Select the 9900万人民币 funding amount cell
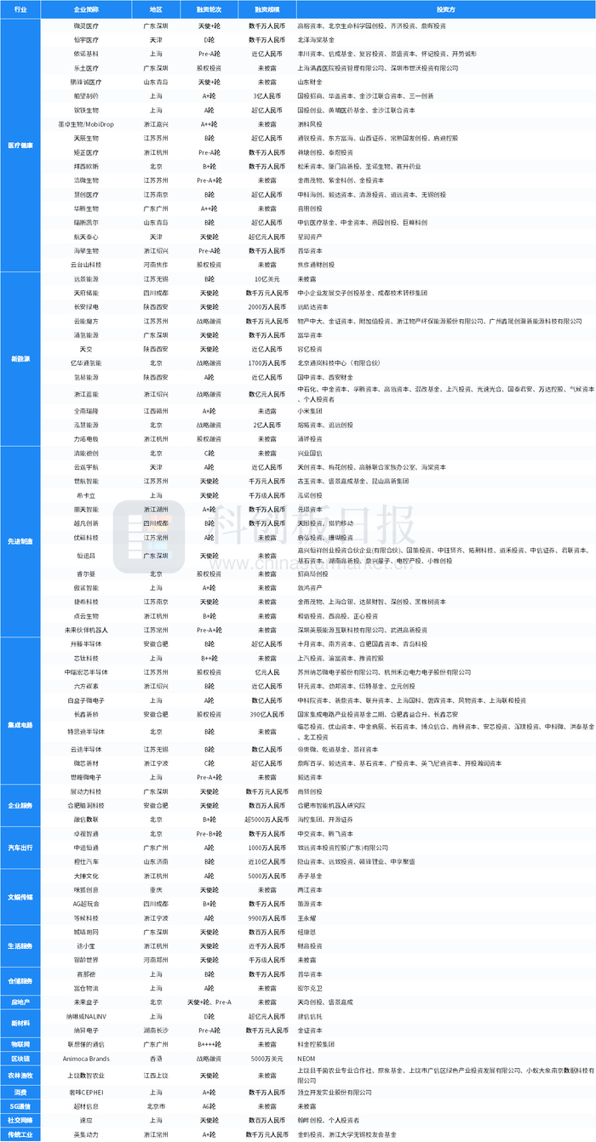 coord(268,917)
